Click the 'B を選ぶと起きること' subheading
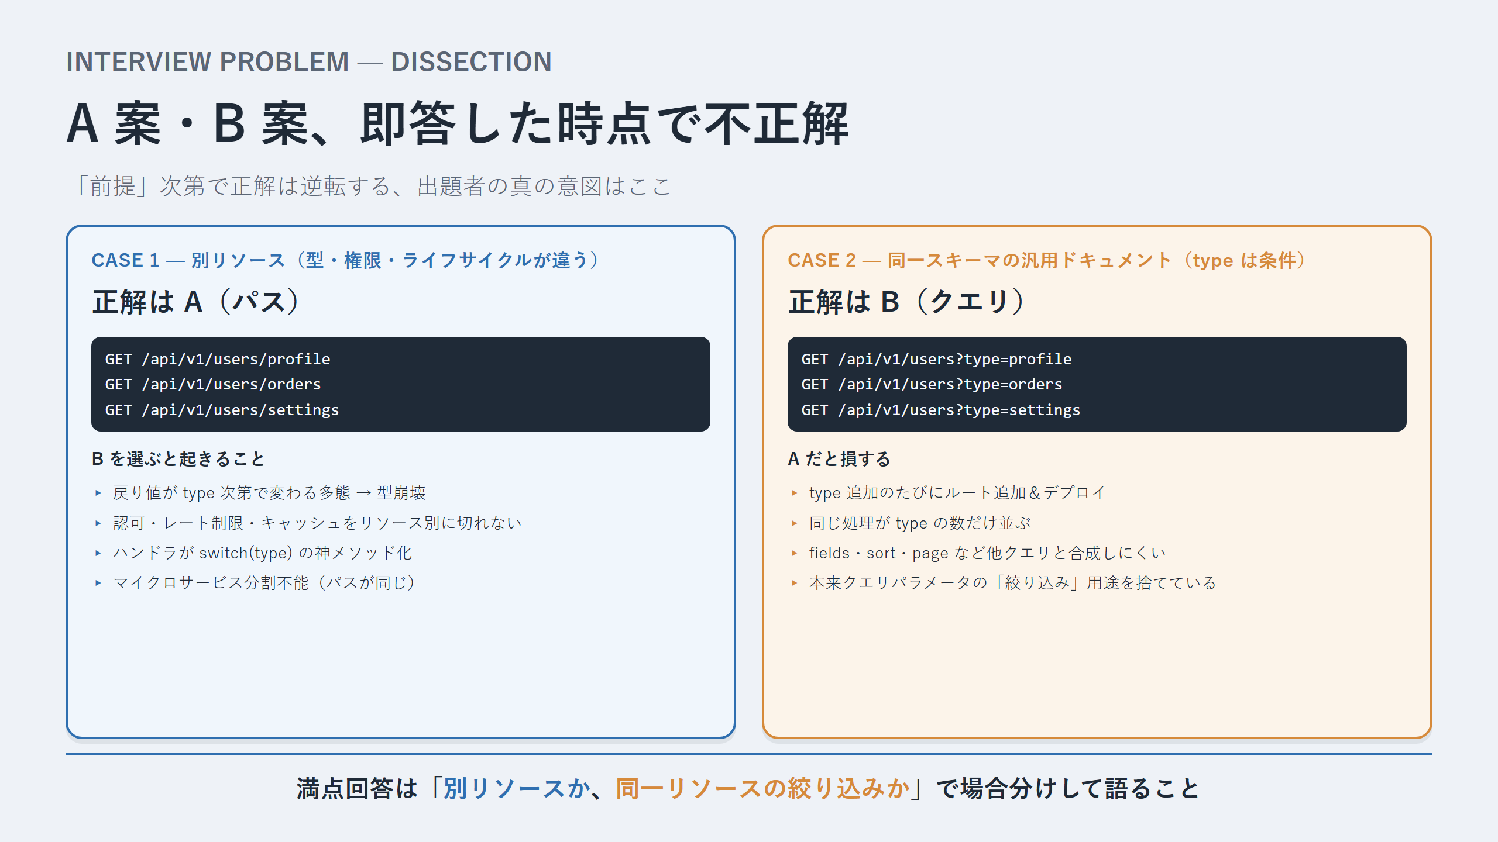Viewport: 1498px width, 842px height. pos(178,459)
